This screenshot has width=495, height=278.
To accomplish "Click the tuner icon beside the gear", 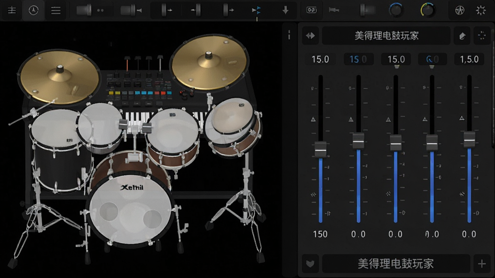I will [x=460, y=11].
